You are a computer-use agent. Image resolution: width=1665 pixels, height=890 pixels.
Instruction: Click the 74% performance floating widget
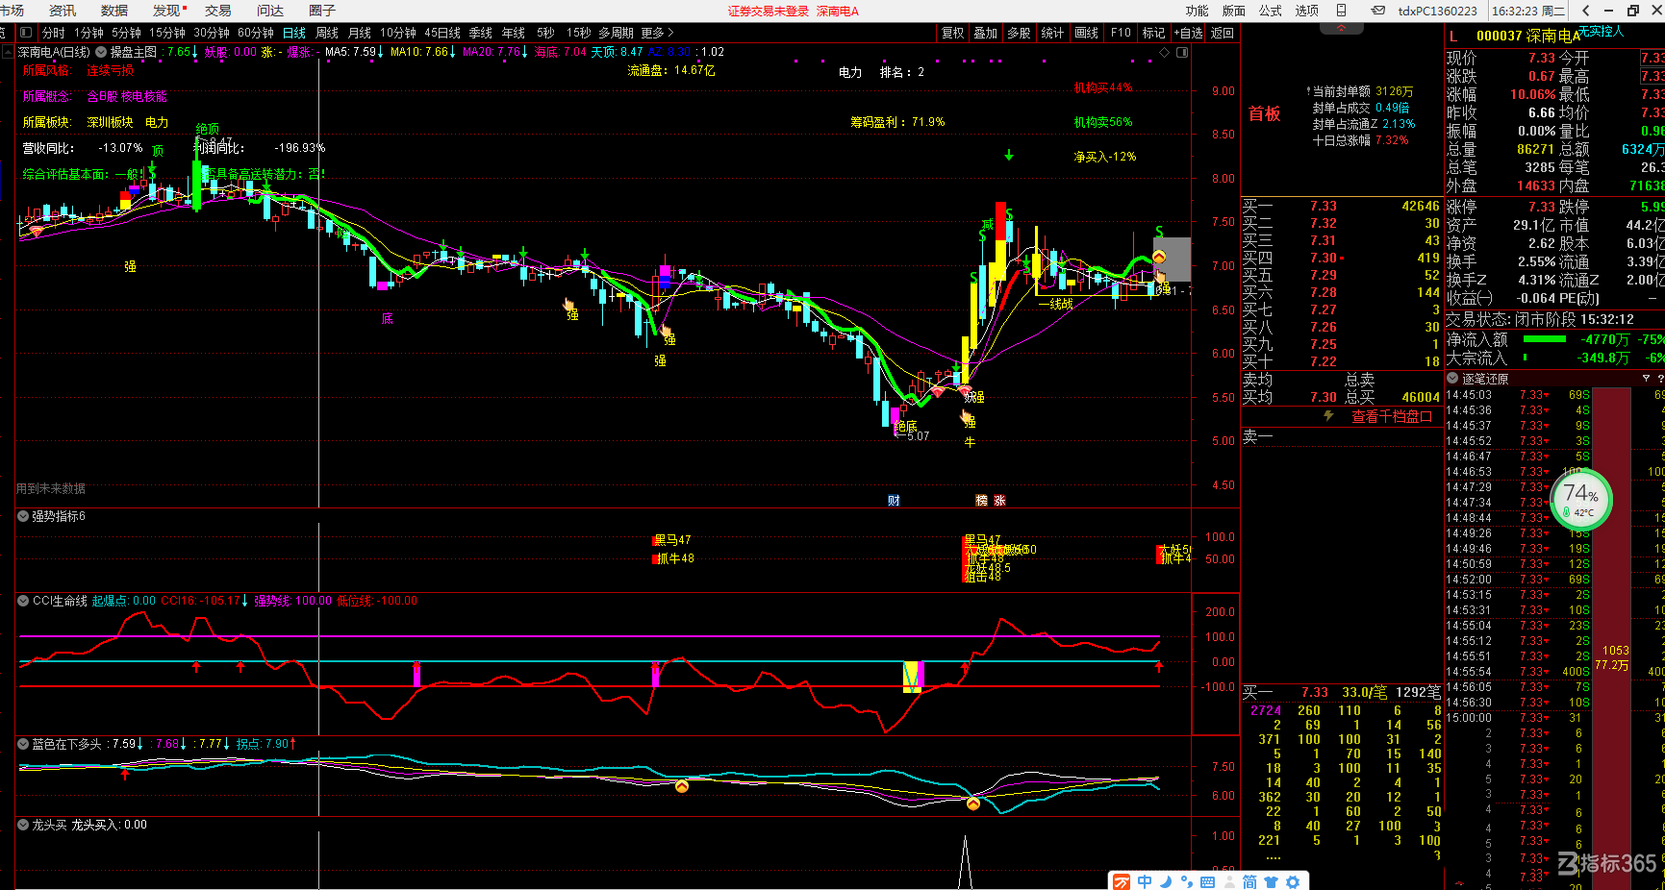click(1581, 498)
